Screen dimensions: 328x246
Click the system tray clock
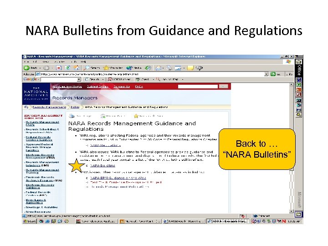coord(294,221)
